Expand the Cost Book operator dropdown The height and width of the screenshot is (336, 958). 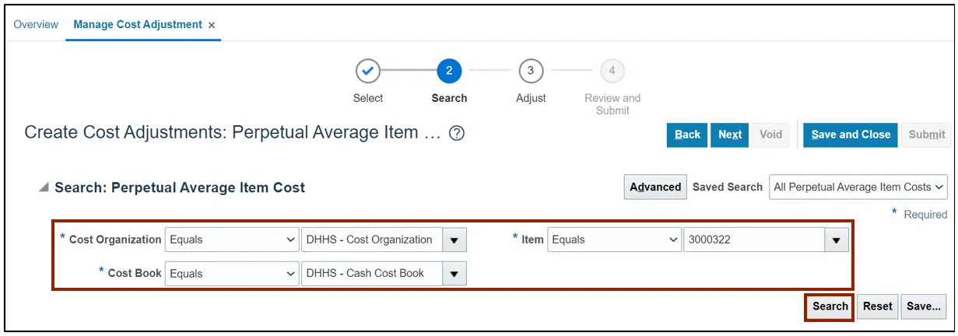(x=232, y=274)
